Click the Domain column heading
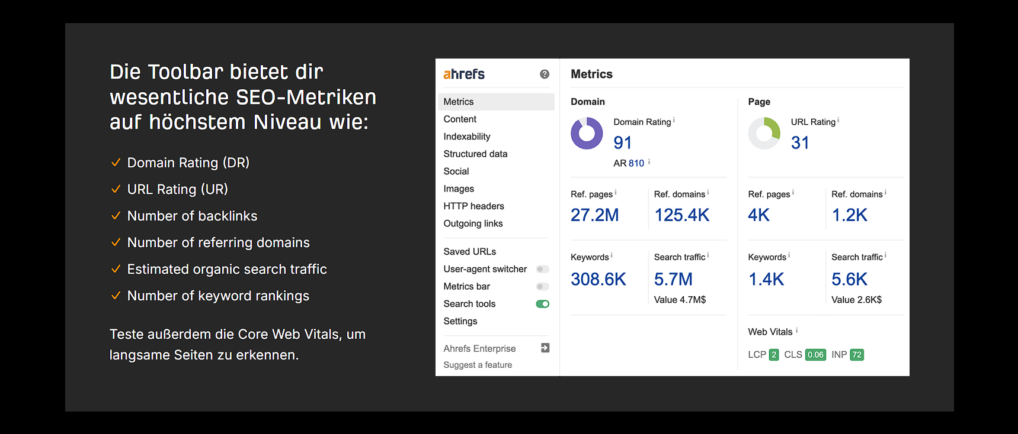Image resolution: width=1018 pixels, height=434 pixels. pos(588,102)
